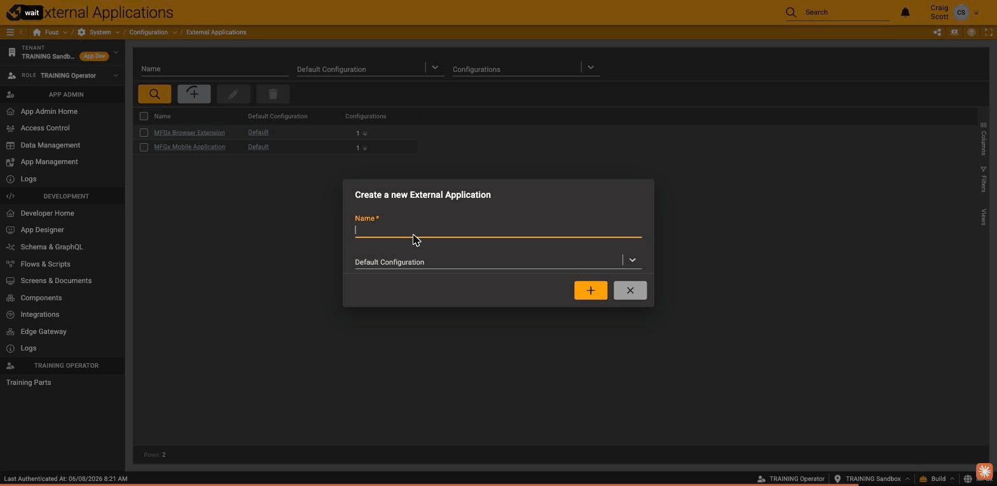Toggle the hamburger menu icon

click(10, 32)
